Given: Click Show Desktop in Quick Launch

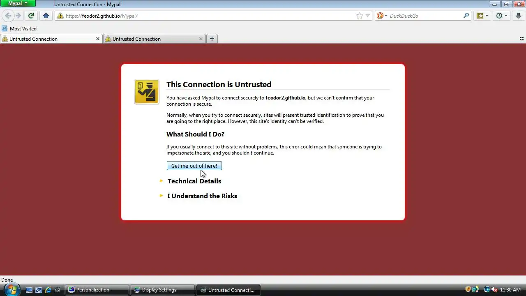Looking at the screenshot, I should [29, 290].
